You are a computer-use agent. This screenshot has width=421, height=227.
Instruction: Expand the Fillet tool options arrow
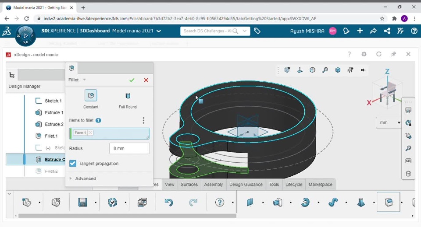click(x=402, y=203)
